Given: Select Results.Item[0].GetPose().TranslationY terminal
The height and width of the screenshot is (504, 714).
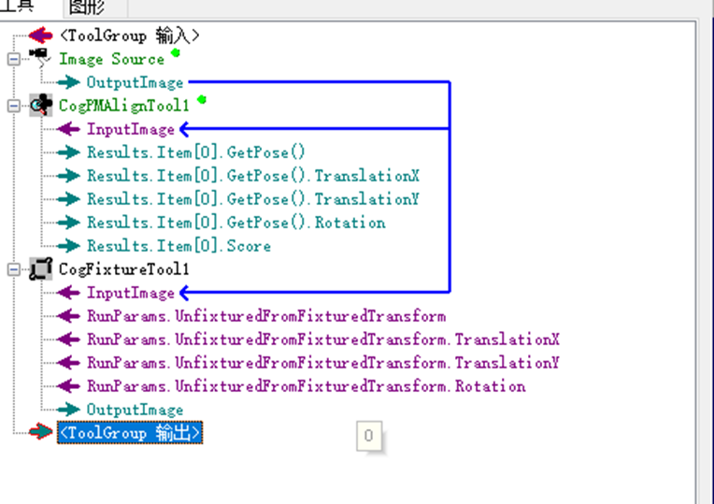Looking at the screenshot, I should coord(253,199).
